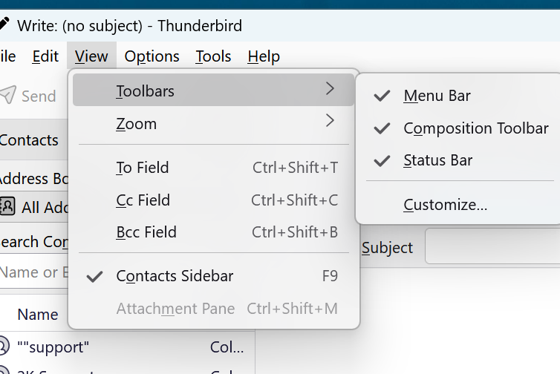The image size is (560, 374).
Task: Click the pencil icon in title bar
Action: (4, 24)
